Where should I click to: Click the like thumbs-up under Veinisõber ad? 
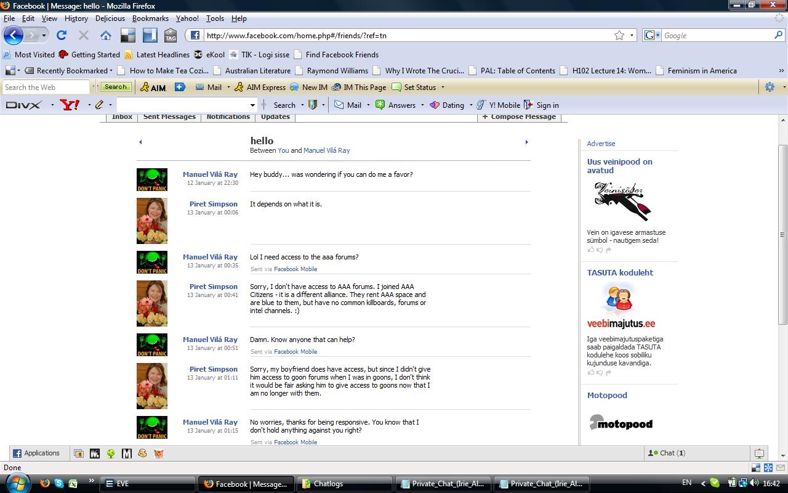(591, 250)
